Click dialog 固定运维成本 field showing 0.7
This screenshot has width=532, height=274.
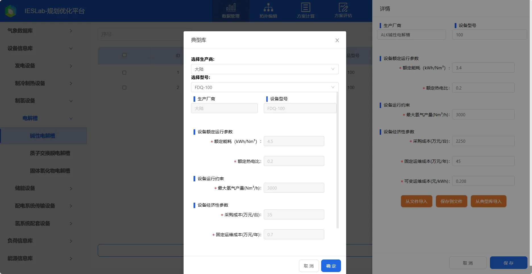click(294, 234)
